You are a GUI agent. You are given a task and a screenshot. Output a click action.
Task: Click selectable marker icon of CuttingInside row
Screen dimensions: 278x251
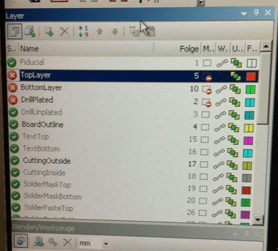tap(203, 177)
